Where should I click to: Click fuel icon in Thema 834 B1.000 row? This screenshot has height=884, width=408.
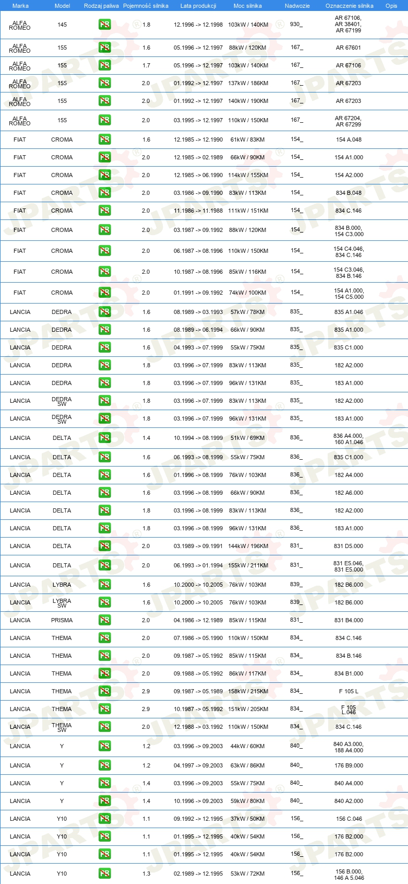(x=105, y=673)
